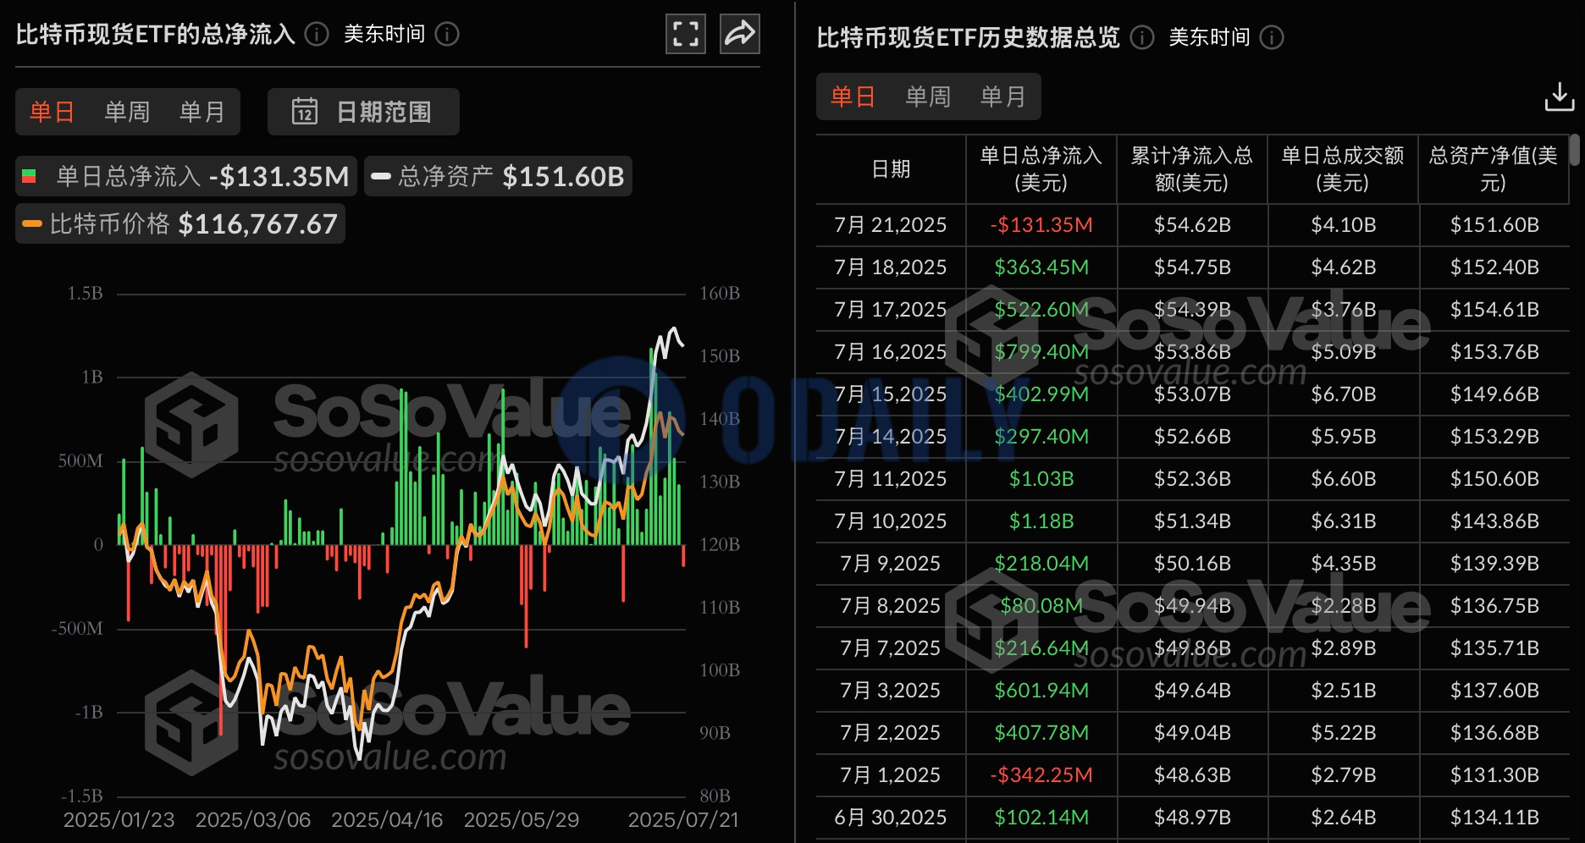Switch chart to 单周 view
Image resolution: width=1585 pixels, height=843 pixels.
127,112
